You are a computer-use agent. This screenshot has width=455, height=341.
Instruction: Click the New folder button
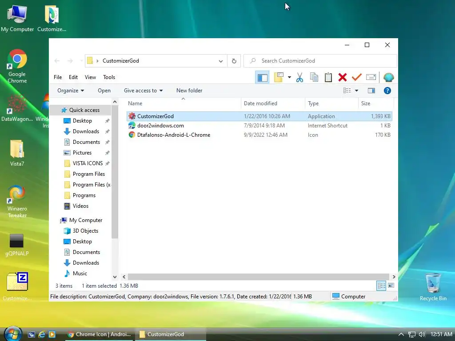click(x=189, y=91)
